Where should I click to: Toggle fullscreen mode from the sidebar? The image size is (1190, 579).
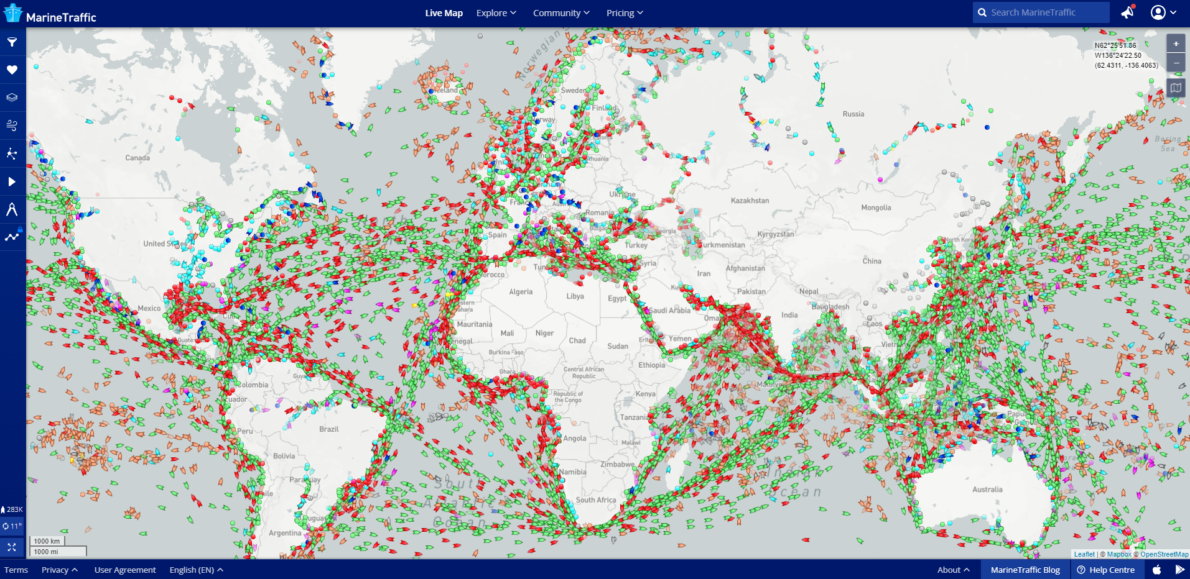click(x=12, y=547)
